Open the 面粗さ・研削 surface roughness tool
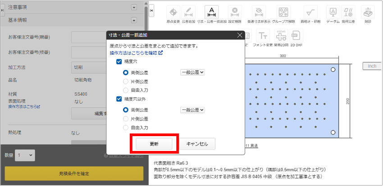The width and height of the screenshot is (383, 186). [x=310, y=12]
